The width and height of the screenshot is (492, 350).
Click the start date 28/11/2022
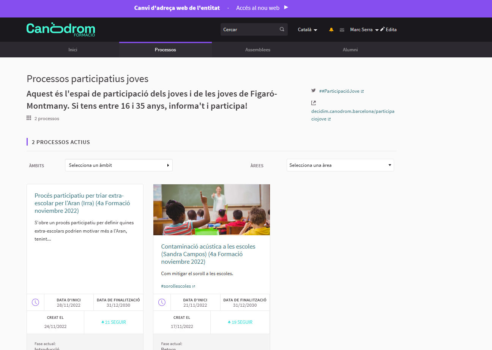(x=69, y=305)
